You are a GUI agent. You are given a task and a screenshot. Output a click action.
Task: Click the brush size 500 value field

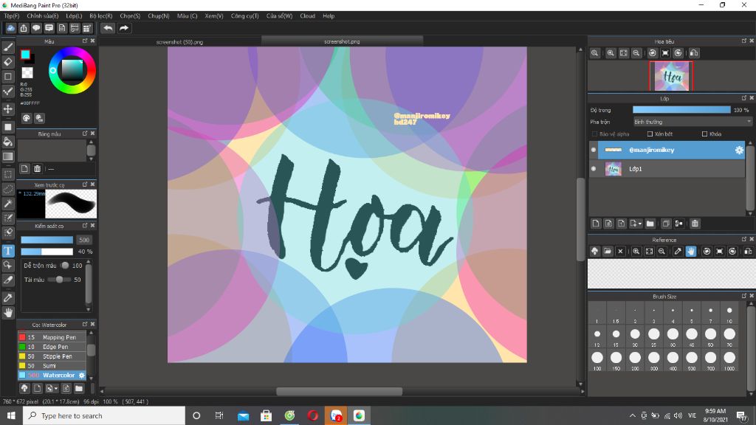(x=84, y=240)
